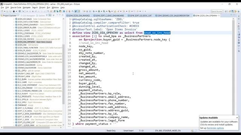Expand ZCDS_OIA_INVOICE tree node
The height and width of the screenshot is (135, 241).
[x=14, y=39]
